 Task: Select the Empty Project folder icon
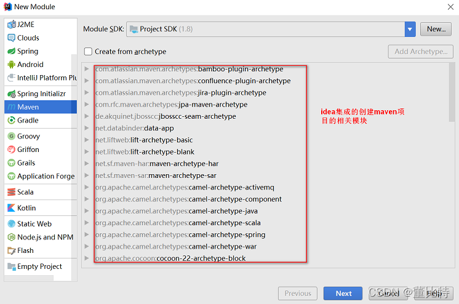tap(12, 266)
